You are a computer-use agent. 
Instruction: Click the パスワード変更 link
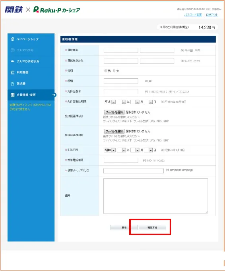[x=193, y=15]
